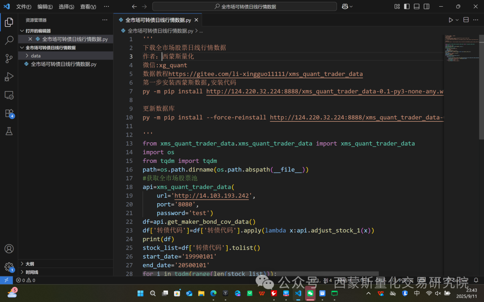Go forward with the title bar arrow
Screen dimensions: 484x302
click(x=144, y=6)
